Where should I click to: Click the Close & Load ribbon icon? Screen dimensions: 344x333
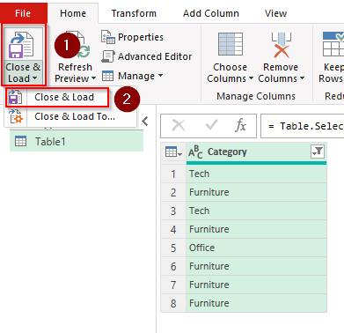point(21,45)
